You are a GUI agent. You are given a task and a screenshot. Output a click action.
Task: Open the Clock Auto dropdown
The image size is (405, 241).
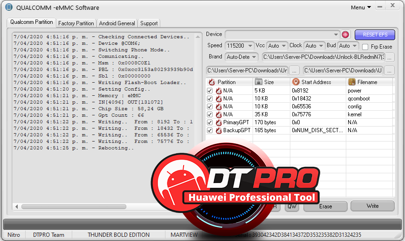tap(314, 46)
